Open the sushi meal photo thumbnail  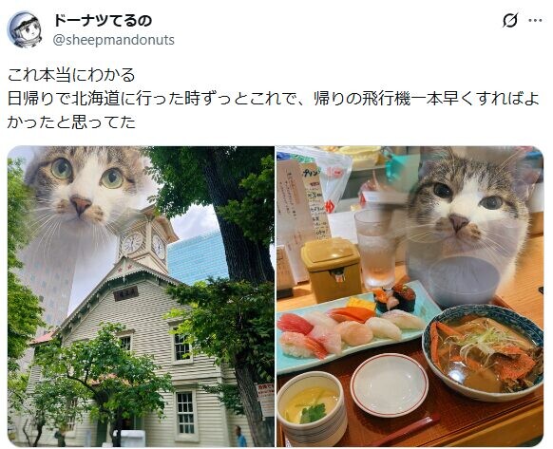410,296
